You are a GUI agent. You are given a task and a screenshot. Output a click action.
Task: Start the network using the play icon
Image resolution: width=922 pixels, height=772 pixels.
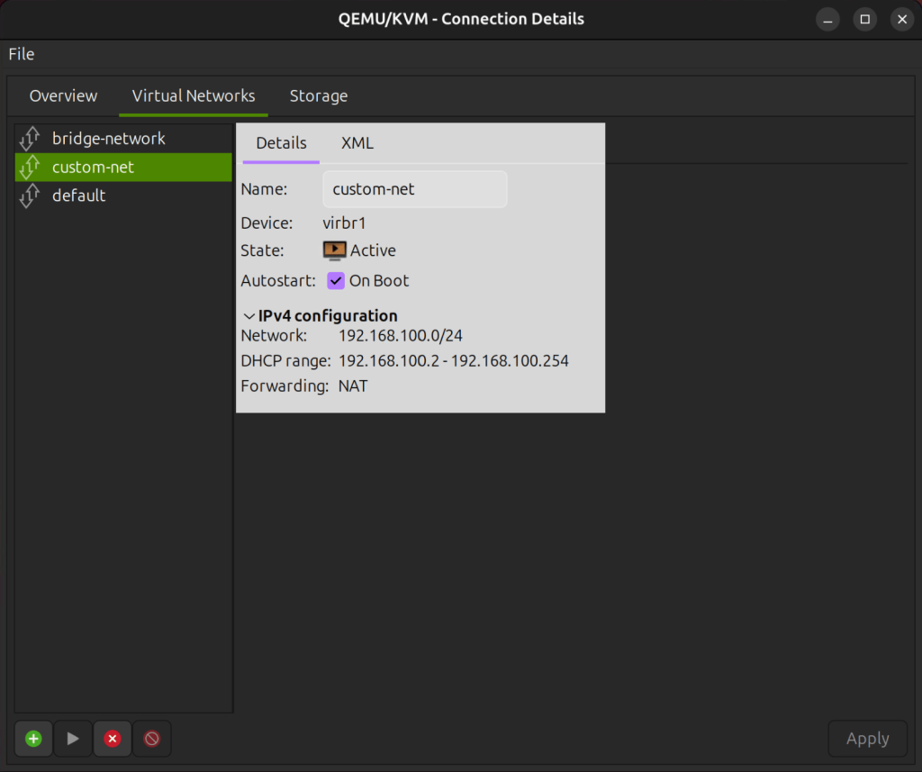(72, 738)
